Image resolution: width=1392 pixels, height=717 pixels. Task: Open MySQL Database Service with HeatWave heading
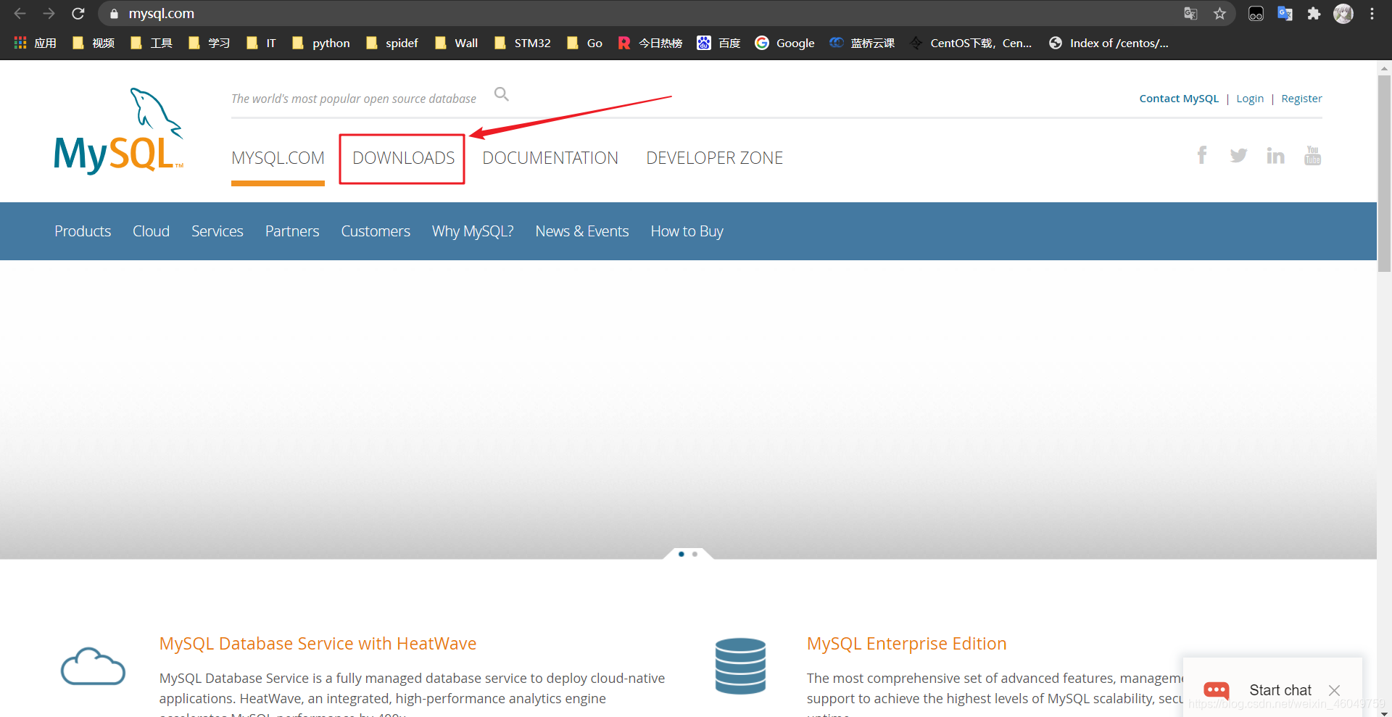point(318,644)
